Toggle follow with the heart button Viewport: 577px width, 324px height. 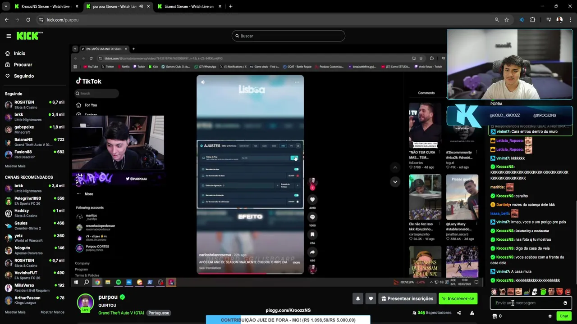371,298
